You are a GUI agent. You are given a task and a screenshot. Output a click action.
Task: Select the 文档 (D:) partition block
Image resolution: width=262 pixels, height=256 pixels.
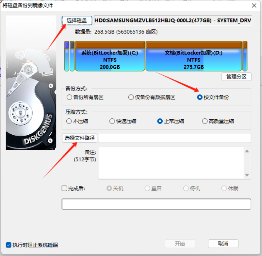click(194, 56)
